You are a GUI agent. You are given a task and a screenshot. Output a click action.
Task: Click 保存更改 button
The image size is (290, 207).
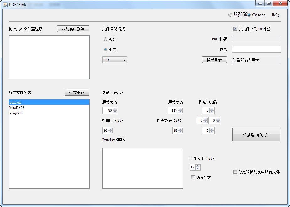[x=77, y=93]
